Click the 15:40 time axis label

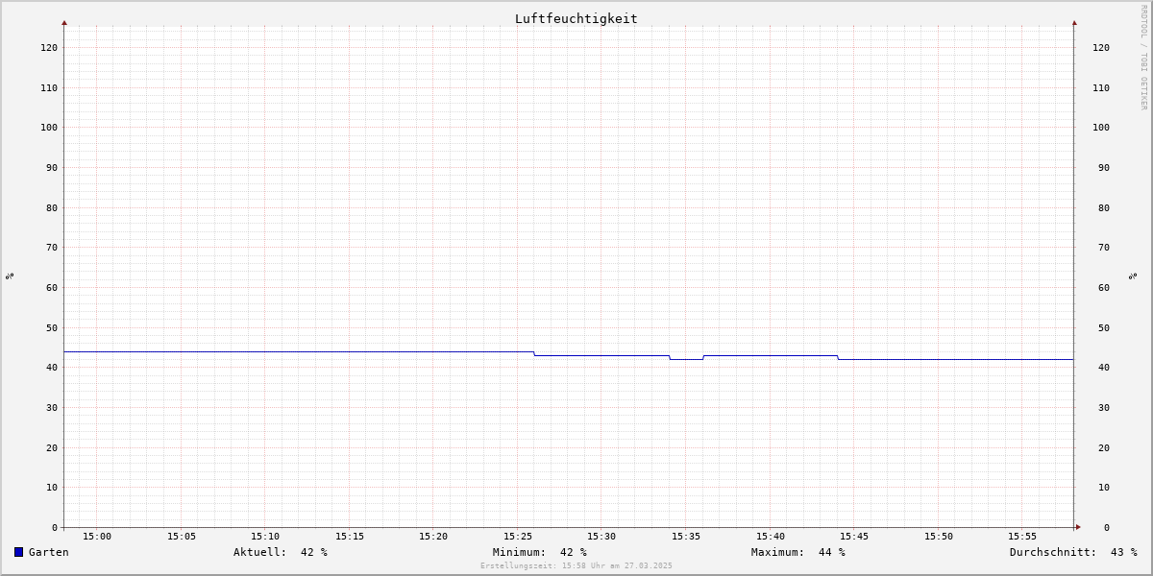771,536
